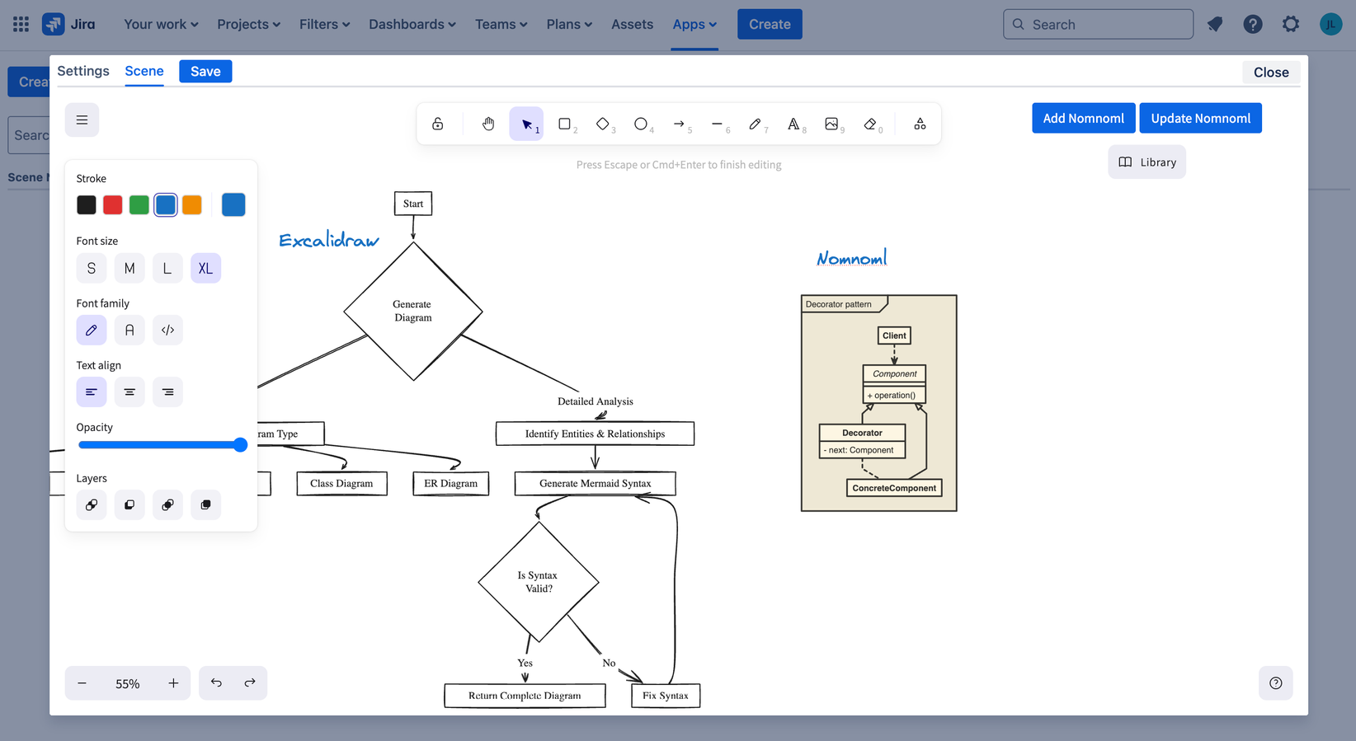This screenshot has height=741, width=1356.
Task: Select the Text tool
Action: [x=793, y=124]
